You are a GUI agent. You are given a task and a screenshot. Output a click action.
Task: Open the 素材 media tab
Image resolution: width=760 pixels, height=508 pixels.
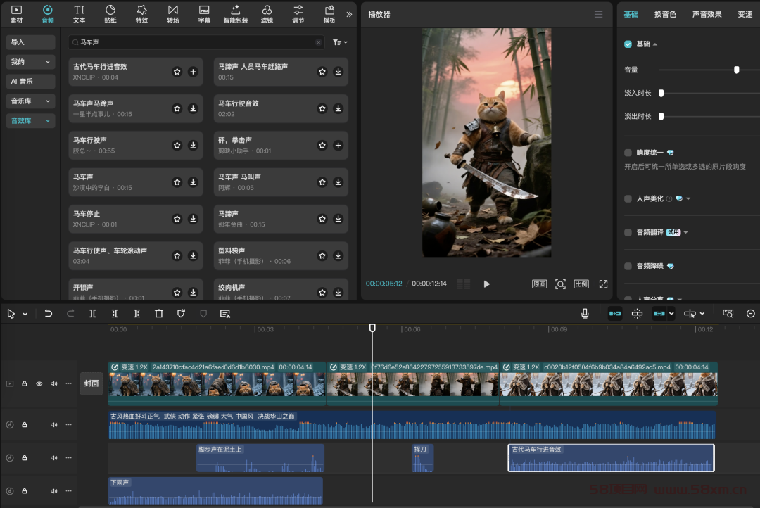click(x=16, y=14)
